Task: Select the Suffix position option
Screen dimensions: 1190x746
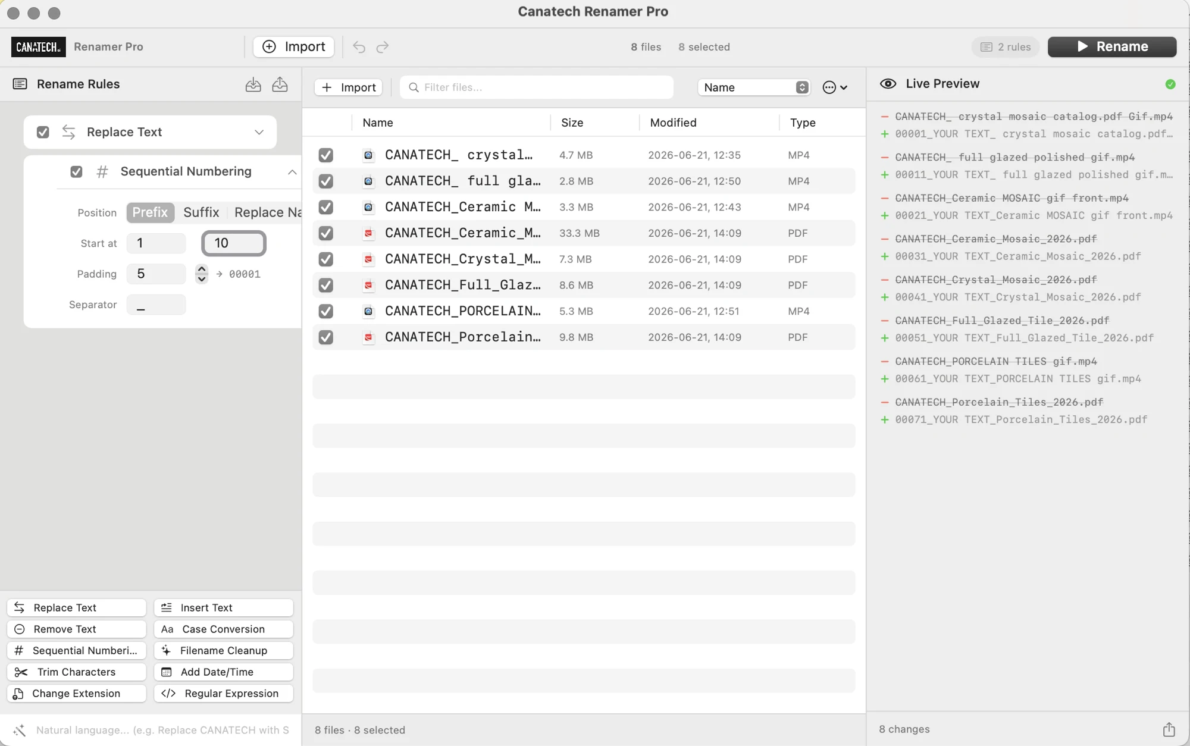Action: pos(201,212)
